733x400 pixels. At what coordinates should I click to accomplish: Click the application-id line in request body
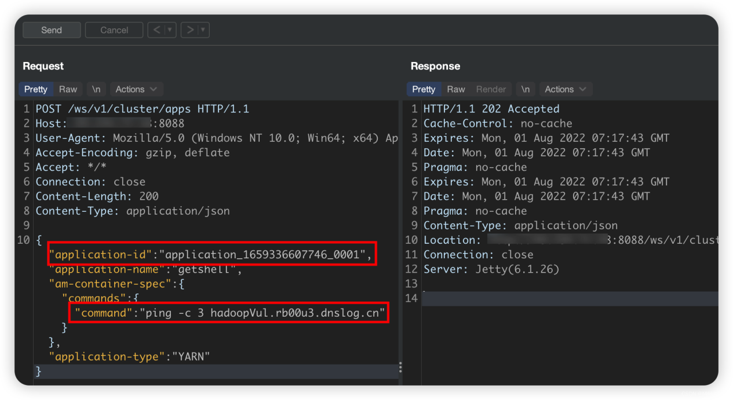tap(211, 255)
